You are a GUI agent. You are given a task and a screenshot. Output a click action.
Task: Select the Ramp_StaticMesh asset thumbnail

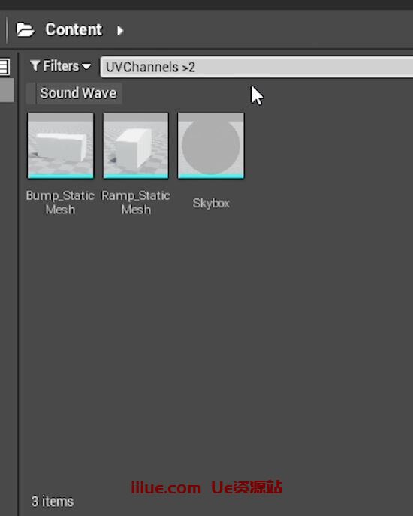coord(136,146)
